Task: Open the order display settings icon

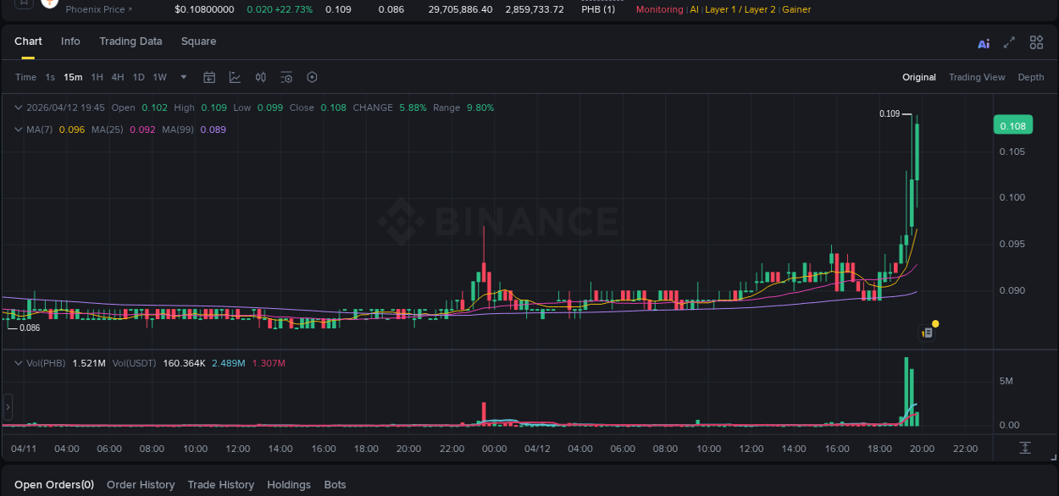Action: (x=286, y=76)
